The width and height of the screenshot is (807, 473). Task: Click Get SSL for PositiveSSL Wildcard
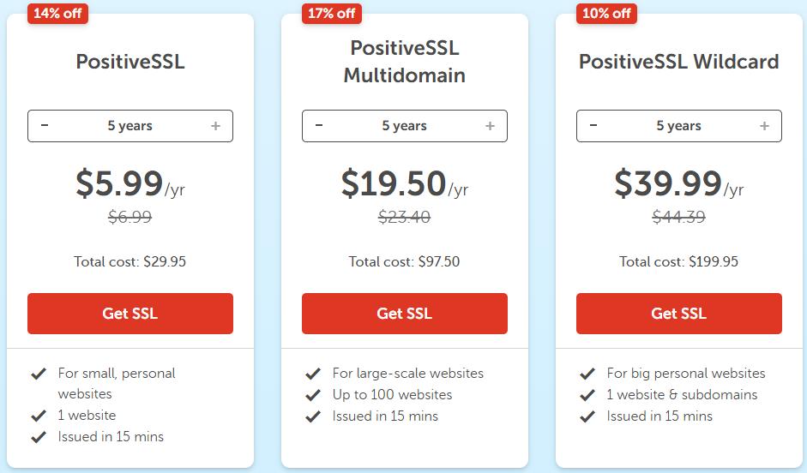(x=679, y=314)
